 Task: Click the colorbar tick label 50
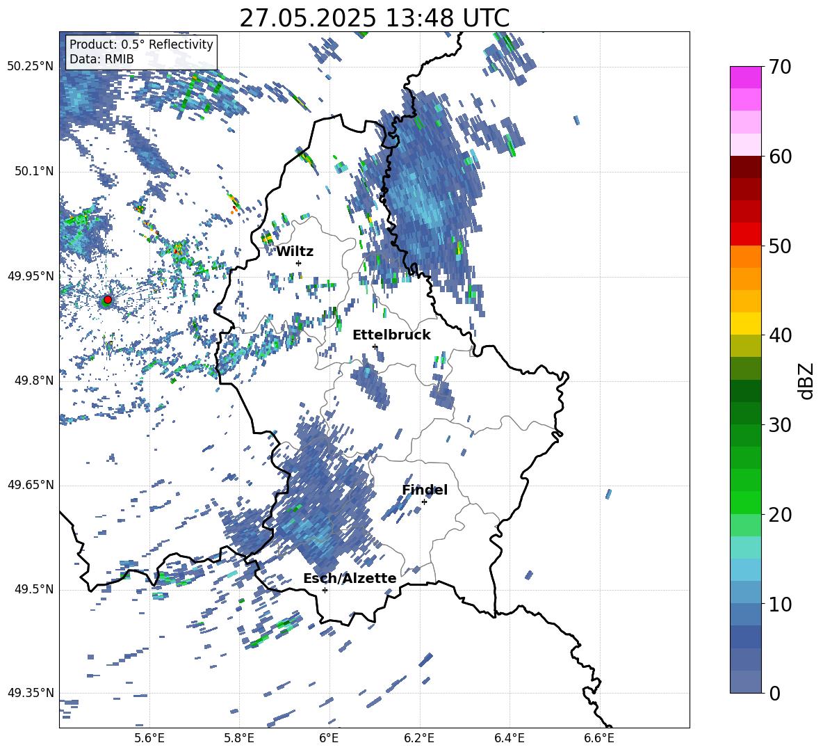(780, 246)
